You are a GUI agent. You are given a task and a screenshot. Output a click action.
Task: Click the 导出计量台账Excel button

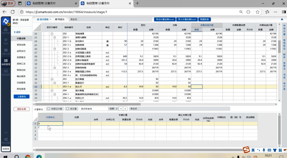pyautogui.click(x=165, y=19)
